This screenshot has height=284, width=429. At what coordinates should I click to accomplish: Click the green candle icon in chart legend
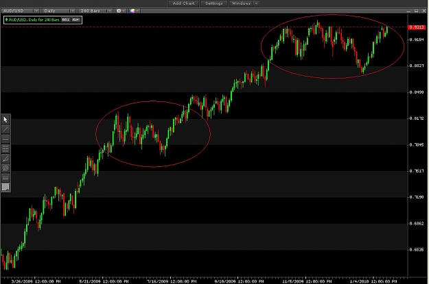click(7, 20)
